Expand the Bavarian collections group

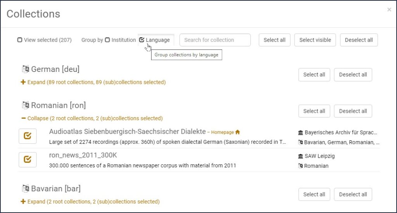tap(90, 202)
